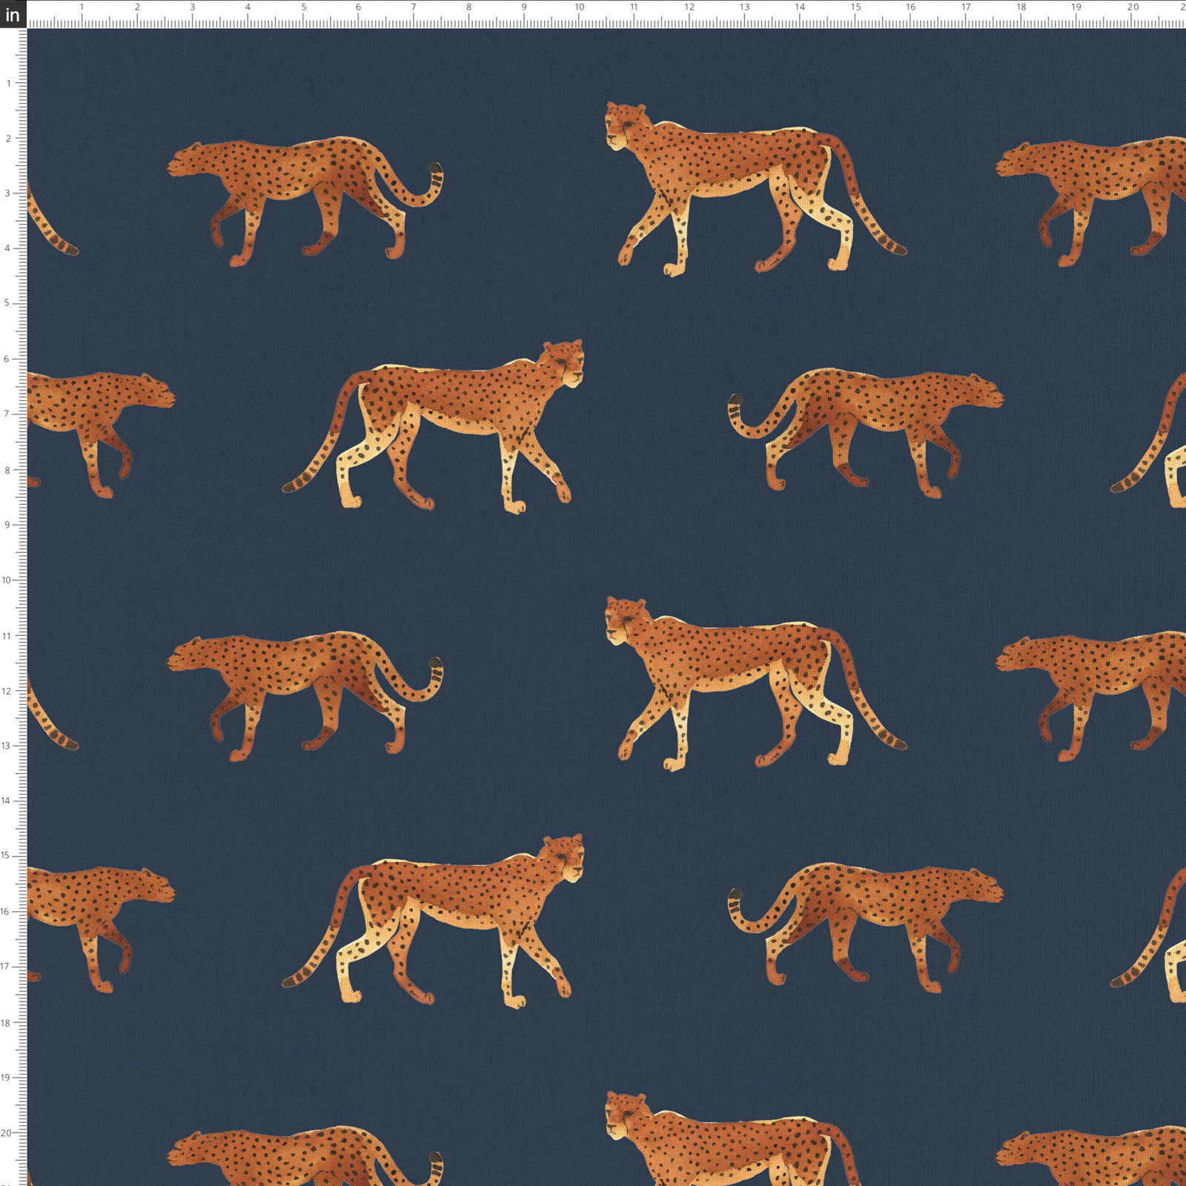Click the 18 inch mark on left ruler
Image resolution: width=1186 pixels, height=1186 pixels.
click(x=7, y=1023)
